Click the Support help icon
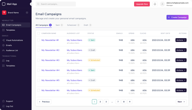The width and height of the screenshot is (192, 110). tap(4, 101)
